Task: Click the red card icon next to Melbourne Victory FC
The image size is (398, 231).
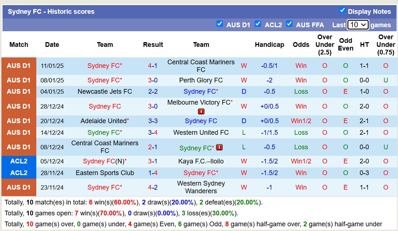Action: click(201, 112)
